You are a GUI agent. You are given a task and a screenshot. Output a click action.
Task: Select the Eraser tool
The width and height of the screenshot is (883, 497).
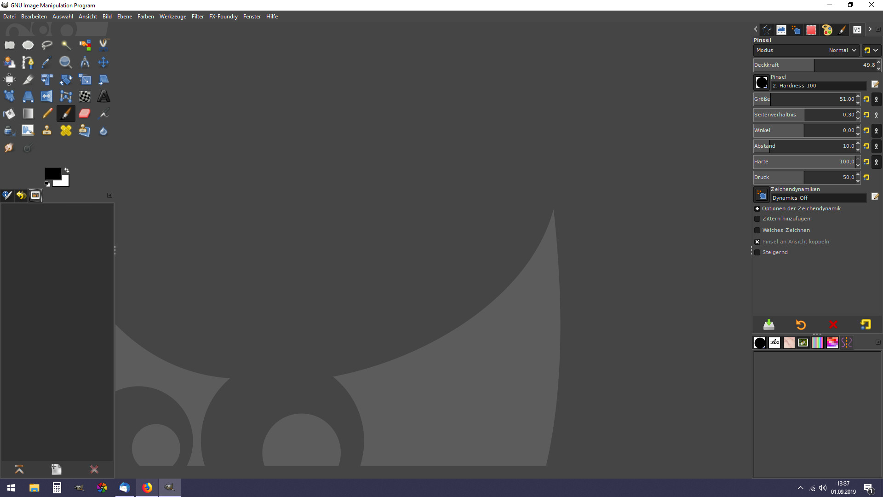(85, 113)
